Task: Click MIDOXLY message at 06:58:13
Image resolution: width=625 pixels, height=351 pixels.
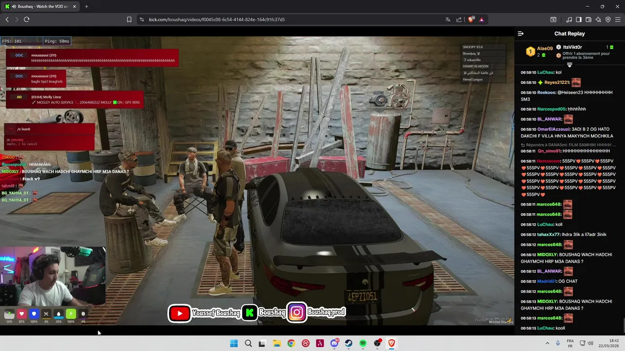Action: pos(566,305)
